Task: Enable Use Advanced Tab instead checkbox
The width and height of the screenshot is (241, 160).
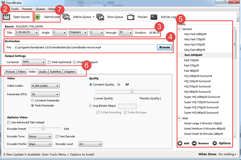Action: tap(9, 122)
